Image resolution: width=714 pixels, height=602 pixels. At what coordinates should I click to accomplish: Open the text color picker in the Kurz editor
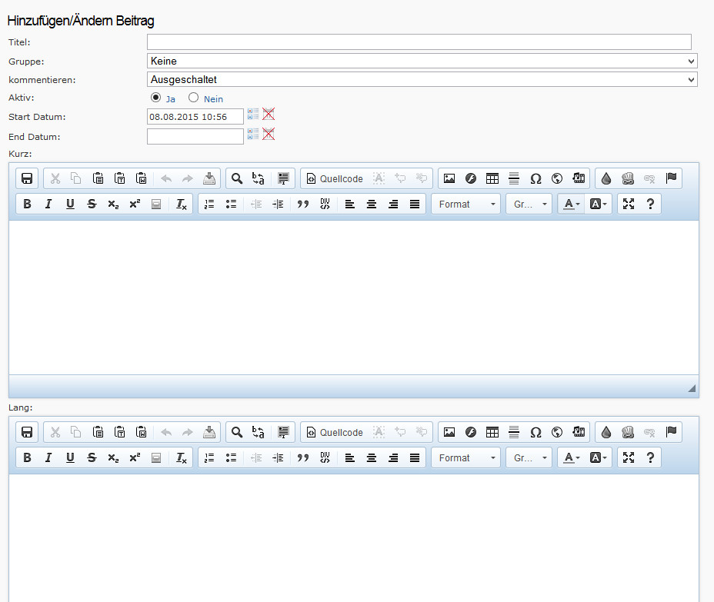(x=570, y=204)
